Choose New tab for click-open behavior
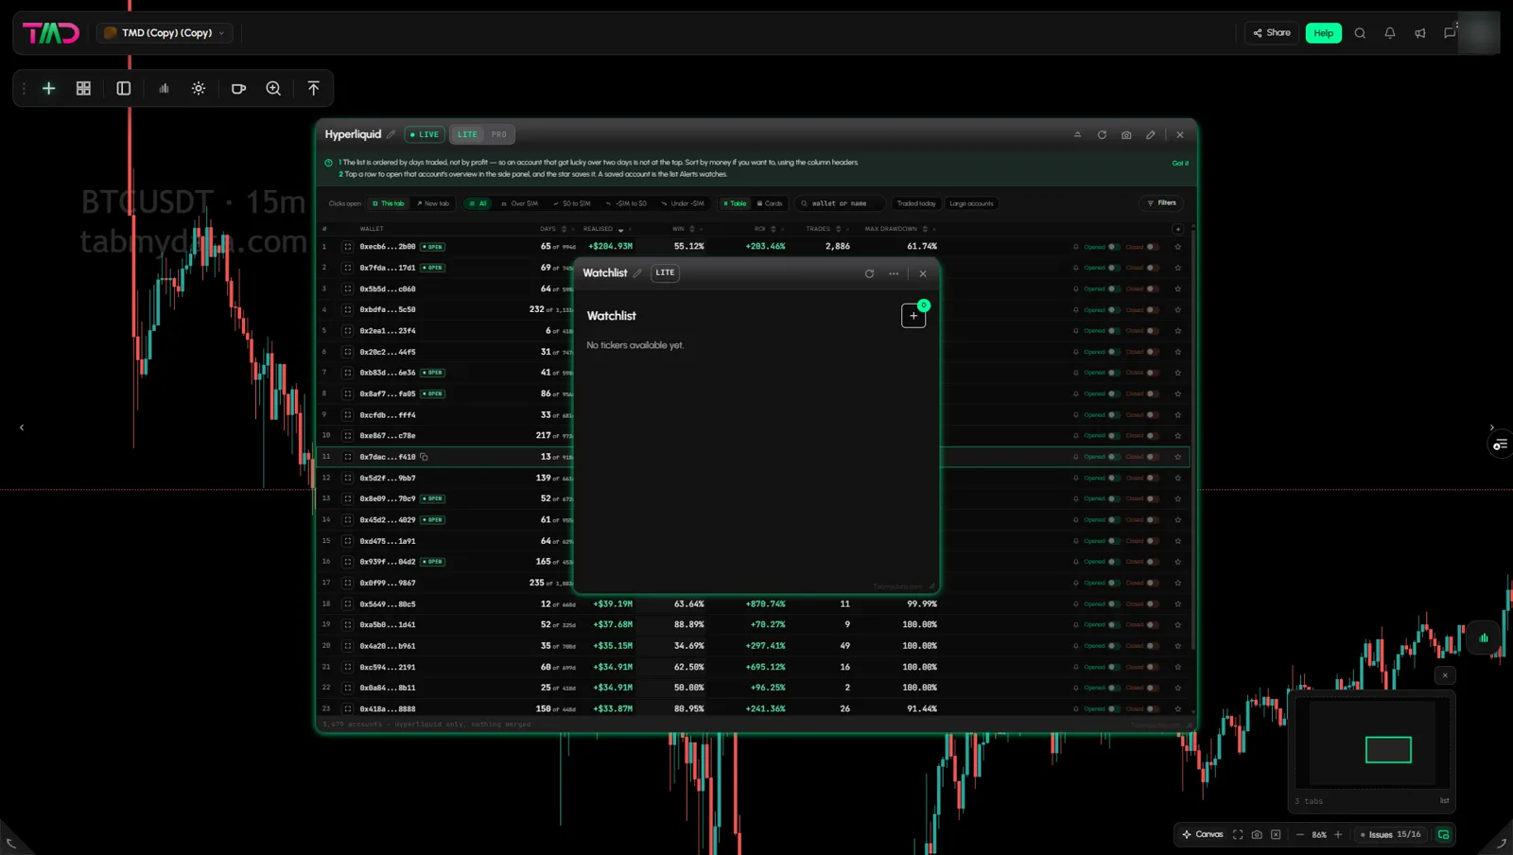 pos(433,203)
